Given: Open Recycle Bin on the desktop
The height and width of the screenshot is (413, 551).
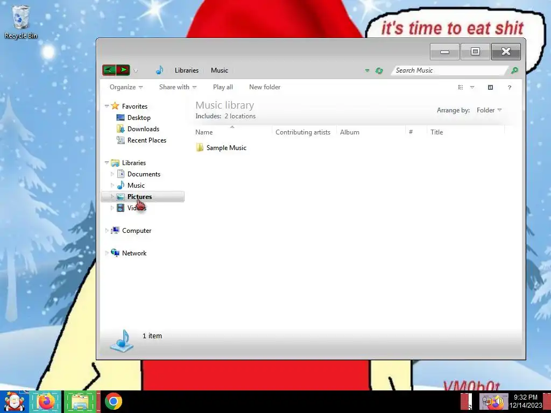Looking at the screenshot, I should 20,22.
